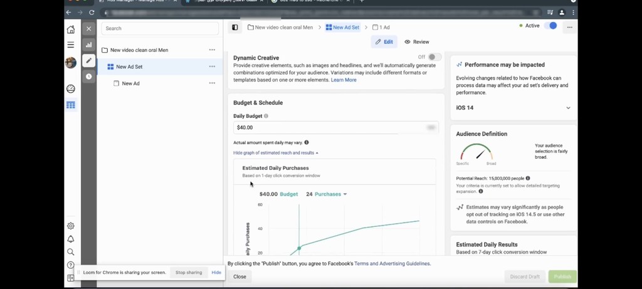The image size is (642, 289).
Task: Open the history clock icon in dark rail
Action: coord(89,76)
